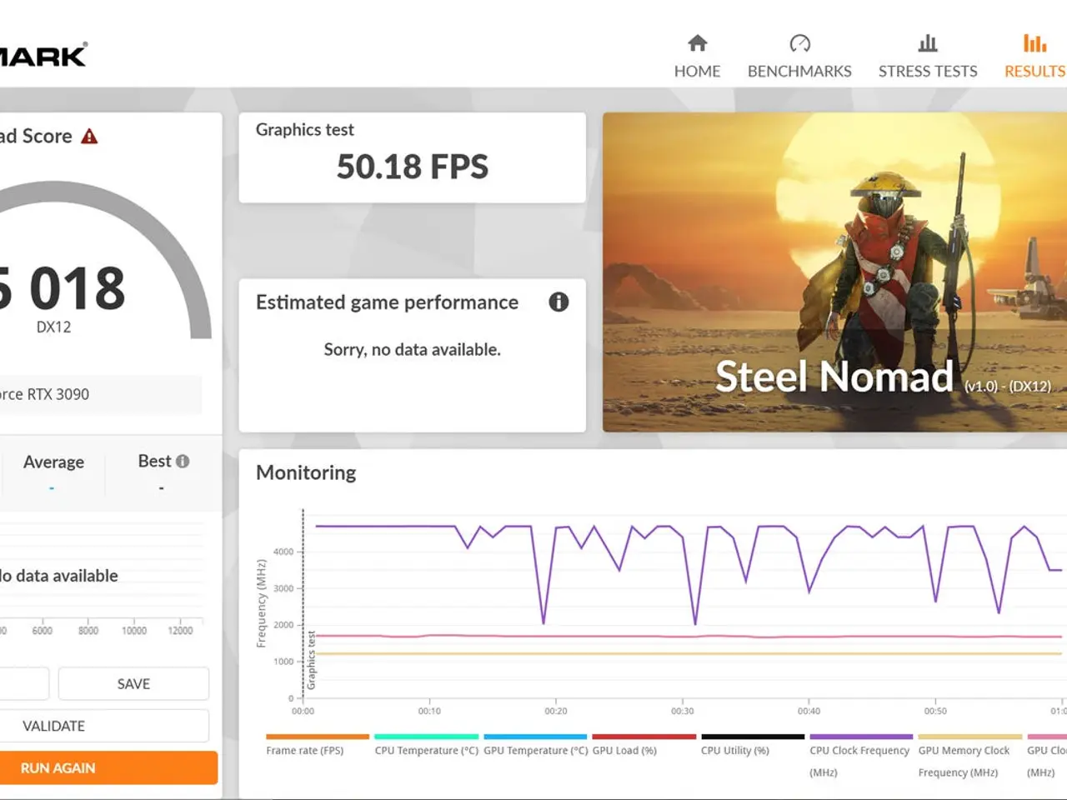Click the 4000 value on frequency axis
The image size is (1067, 800).
point(283,552)
